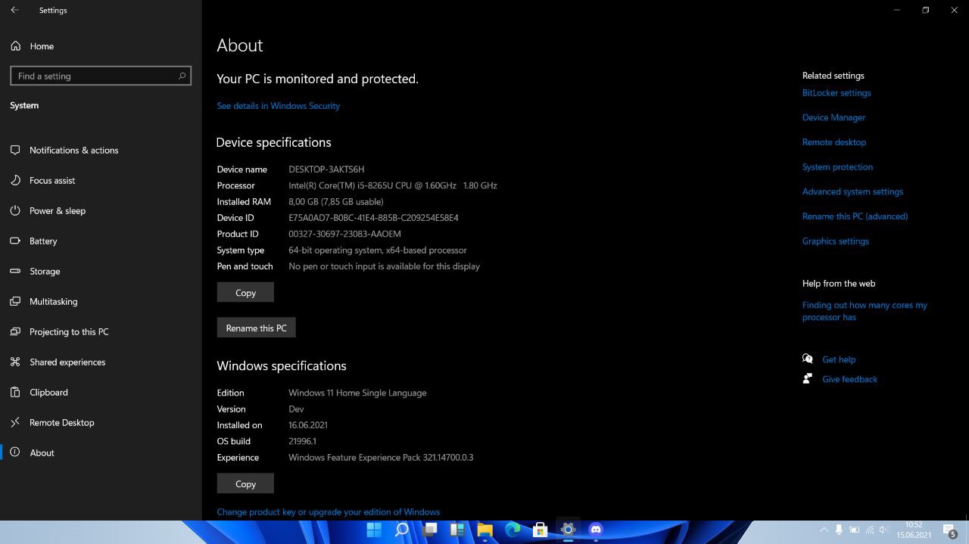
Task: Select device name DESKTOP-3AKTS6H
Action: pyautogui.click(x=326, y=169)
